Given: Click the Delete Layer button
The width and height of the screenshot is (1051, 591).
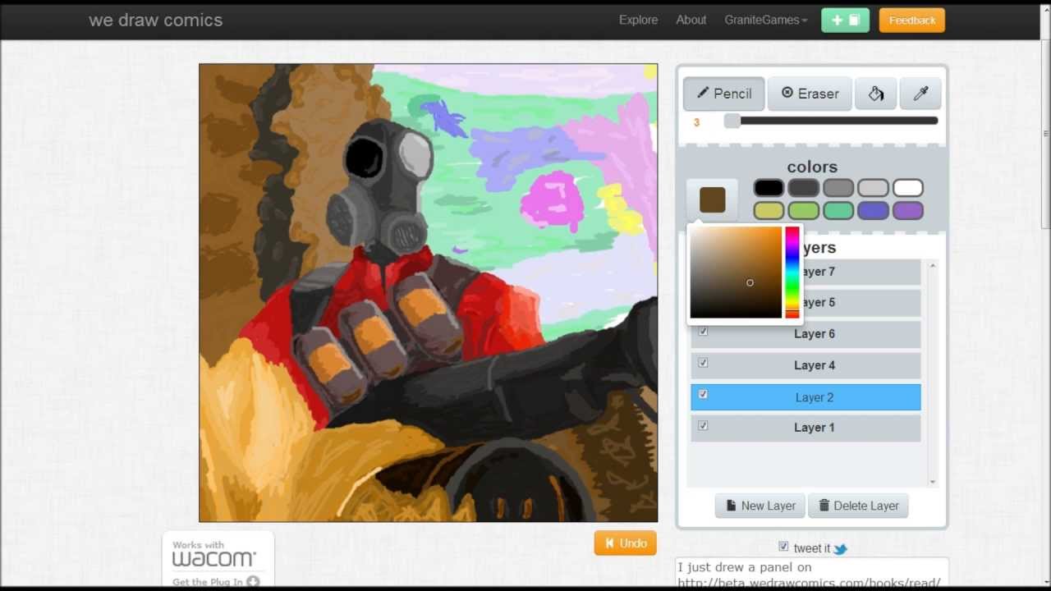Looking at the screenshot, I should click(858, 506).
